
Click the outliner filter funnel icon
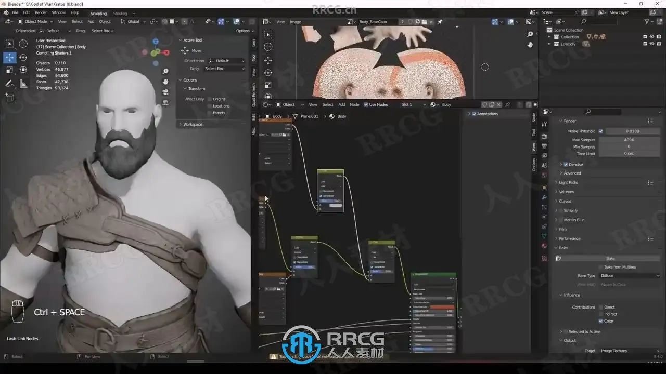(647, 21)
